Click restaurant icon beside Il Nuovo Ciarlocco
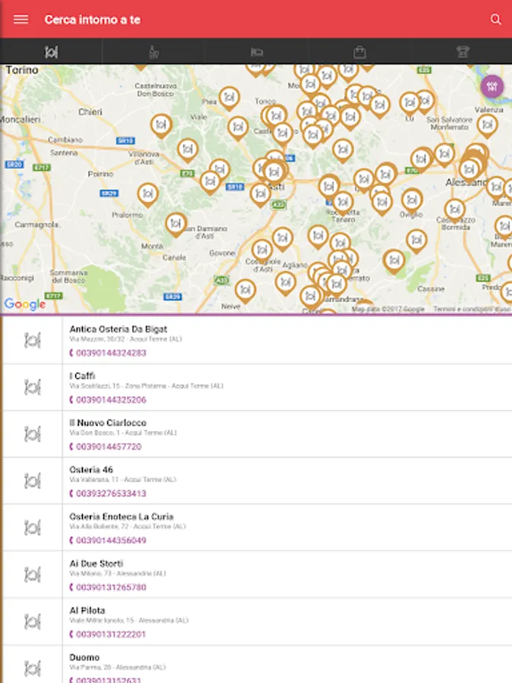Viewport: 512px width, 683px height. [x=32, y=434]
